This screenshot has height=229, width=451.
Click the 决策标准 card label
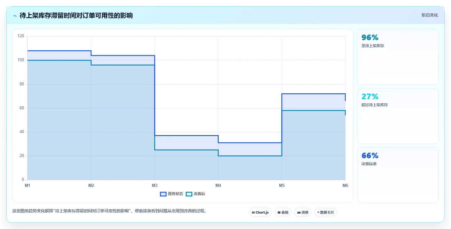click(x=369, y=164)
